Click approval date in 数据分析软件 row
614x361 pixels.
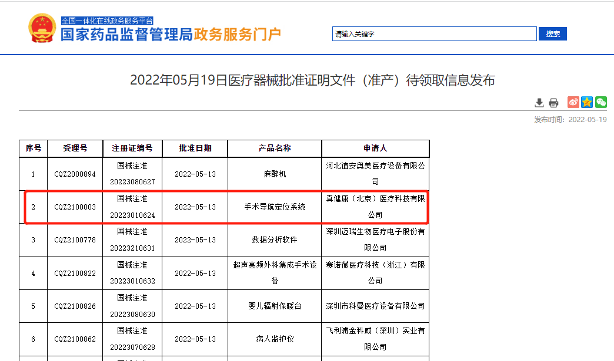195,240
